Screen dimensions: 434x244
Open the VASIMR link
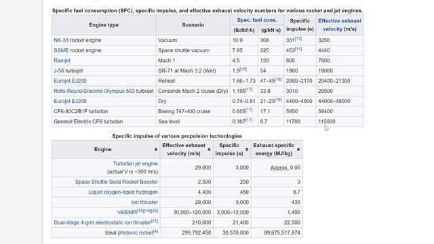click(x=127, y=212)
